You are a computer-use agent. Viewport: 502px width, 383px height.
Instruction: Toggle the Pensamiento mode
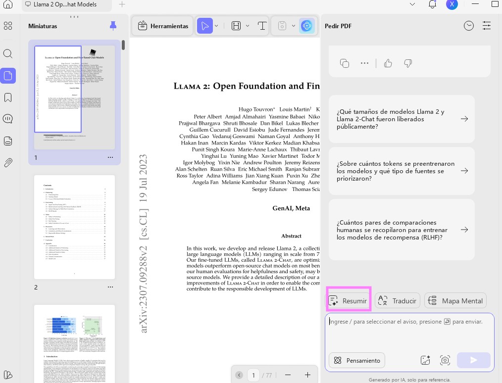(356, 361)
